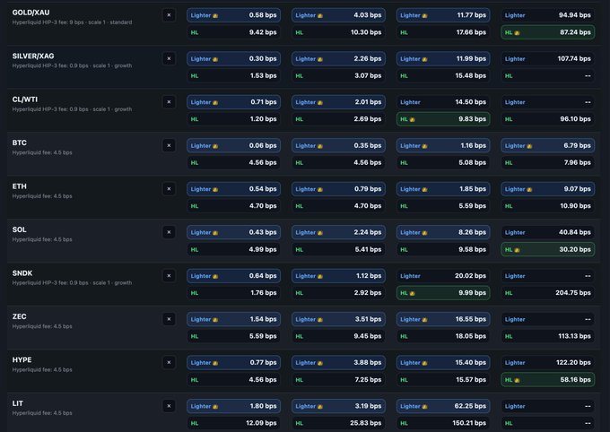Click ETH Lighter 0.54 bps cell
Viewport: 610px width, 432px height.
pyautogui.click(x=233, y=189)
